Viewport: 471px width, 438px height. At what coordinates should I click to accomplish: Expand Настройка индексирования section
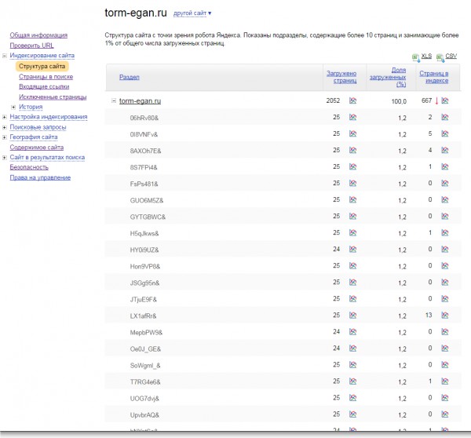click(x=5, y=117)
